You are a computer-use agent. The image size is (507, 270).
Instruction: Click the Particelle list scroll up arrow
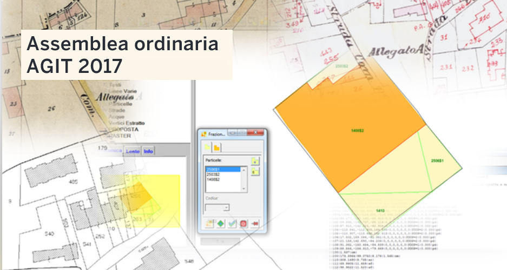click(x=244, y=170)
